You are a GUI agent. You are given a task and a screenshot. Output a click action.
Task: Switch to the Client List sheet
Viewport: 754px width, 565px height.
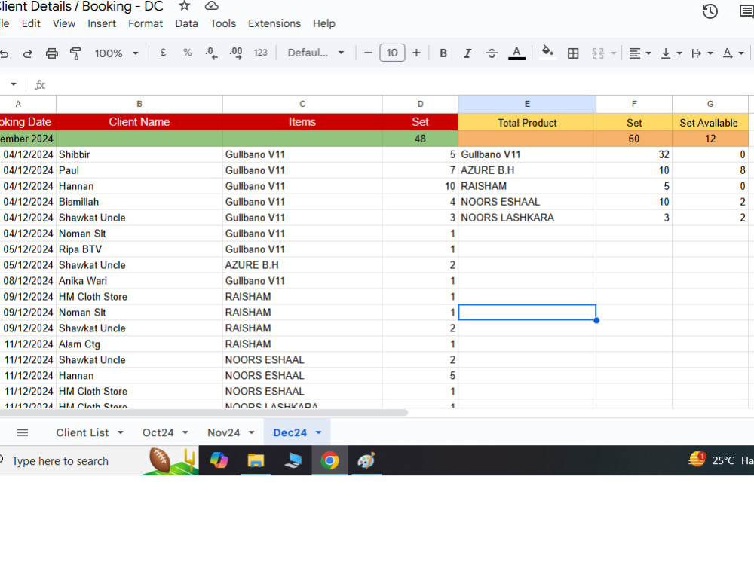click(82, 432)
